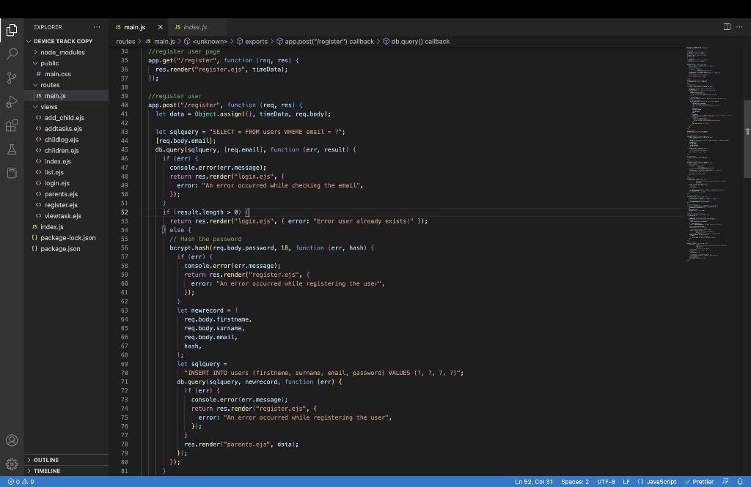Expand the node_modules folder
The image size is (751, 487).
(x=67, y=52)
